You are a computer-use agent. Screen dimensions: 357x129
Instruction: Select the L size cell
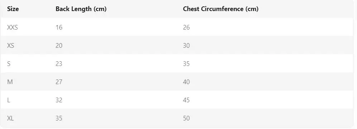pyautogui.click(x=9, y=100)
